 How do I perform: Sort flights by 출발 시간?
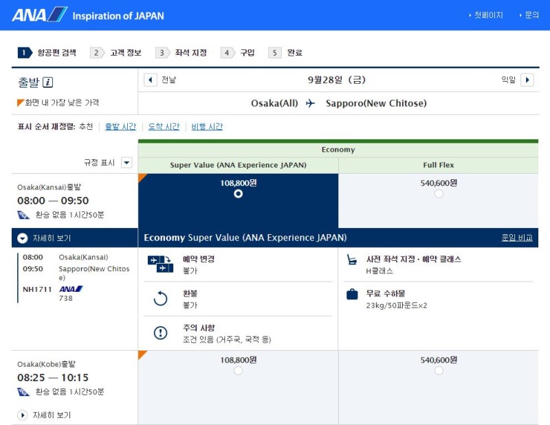point(120,126)
